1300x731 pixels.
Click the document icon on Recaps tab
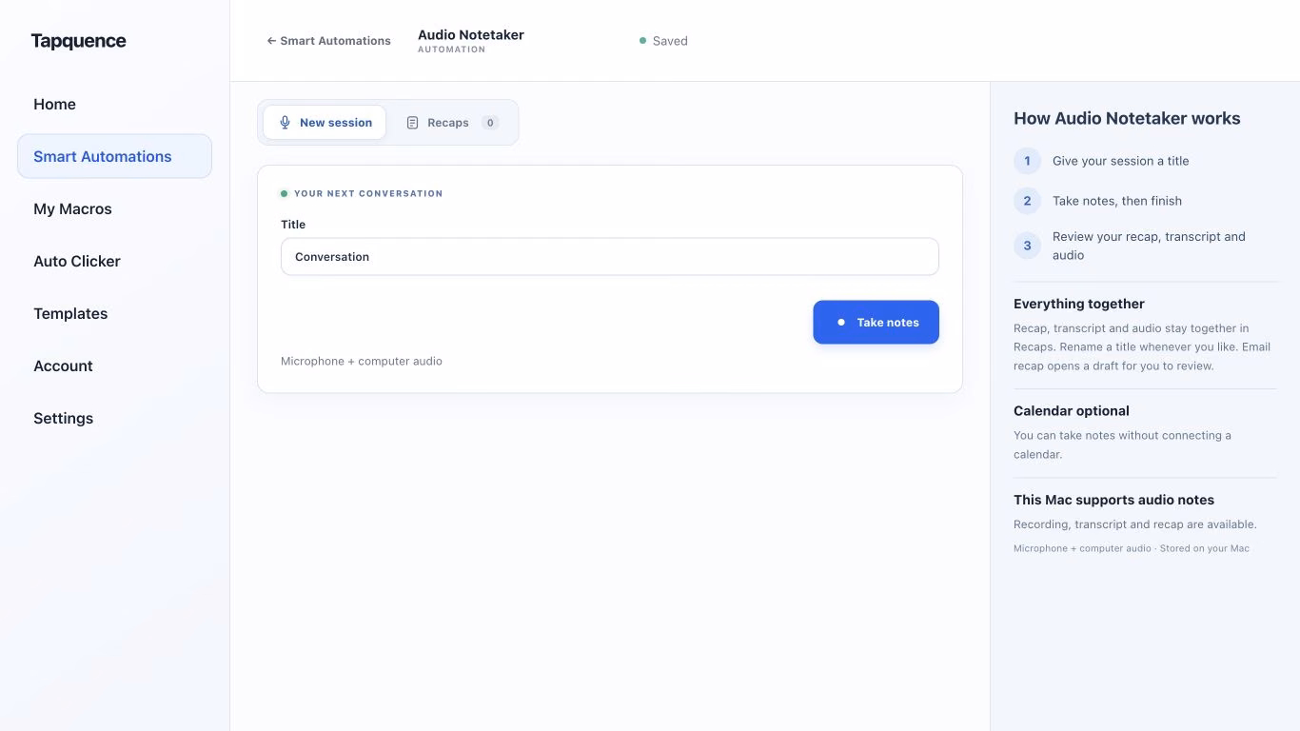click(x=412, y=123)
